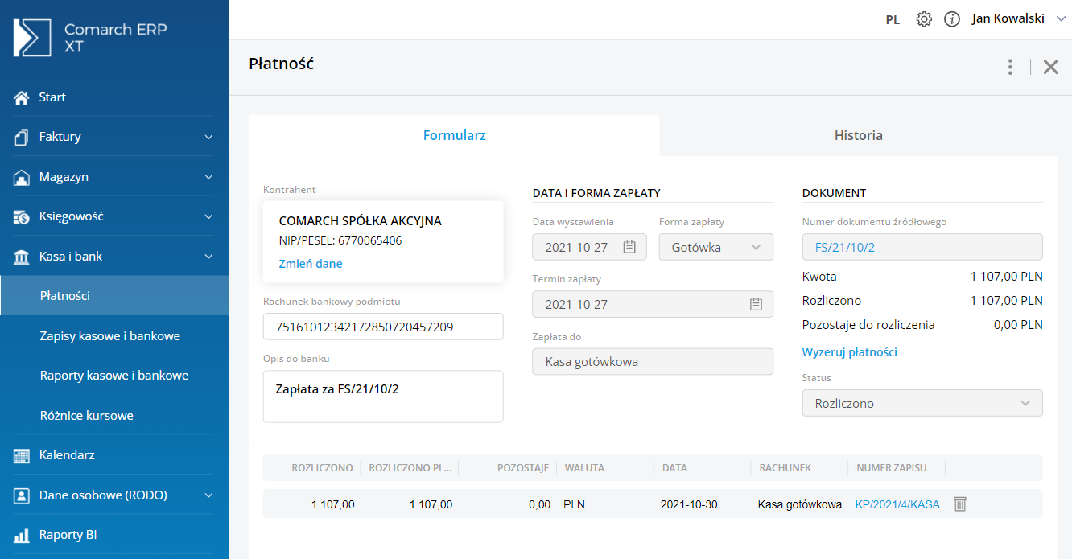Click the Magazyn warehouse icon
The height and width of the screenshot is (559, 1072).
tap(22, 177)
